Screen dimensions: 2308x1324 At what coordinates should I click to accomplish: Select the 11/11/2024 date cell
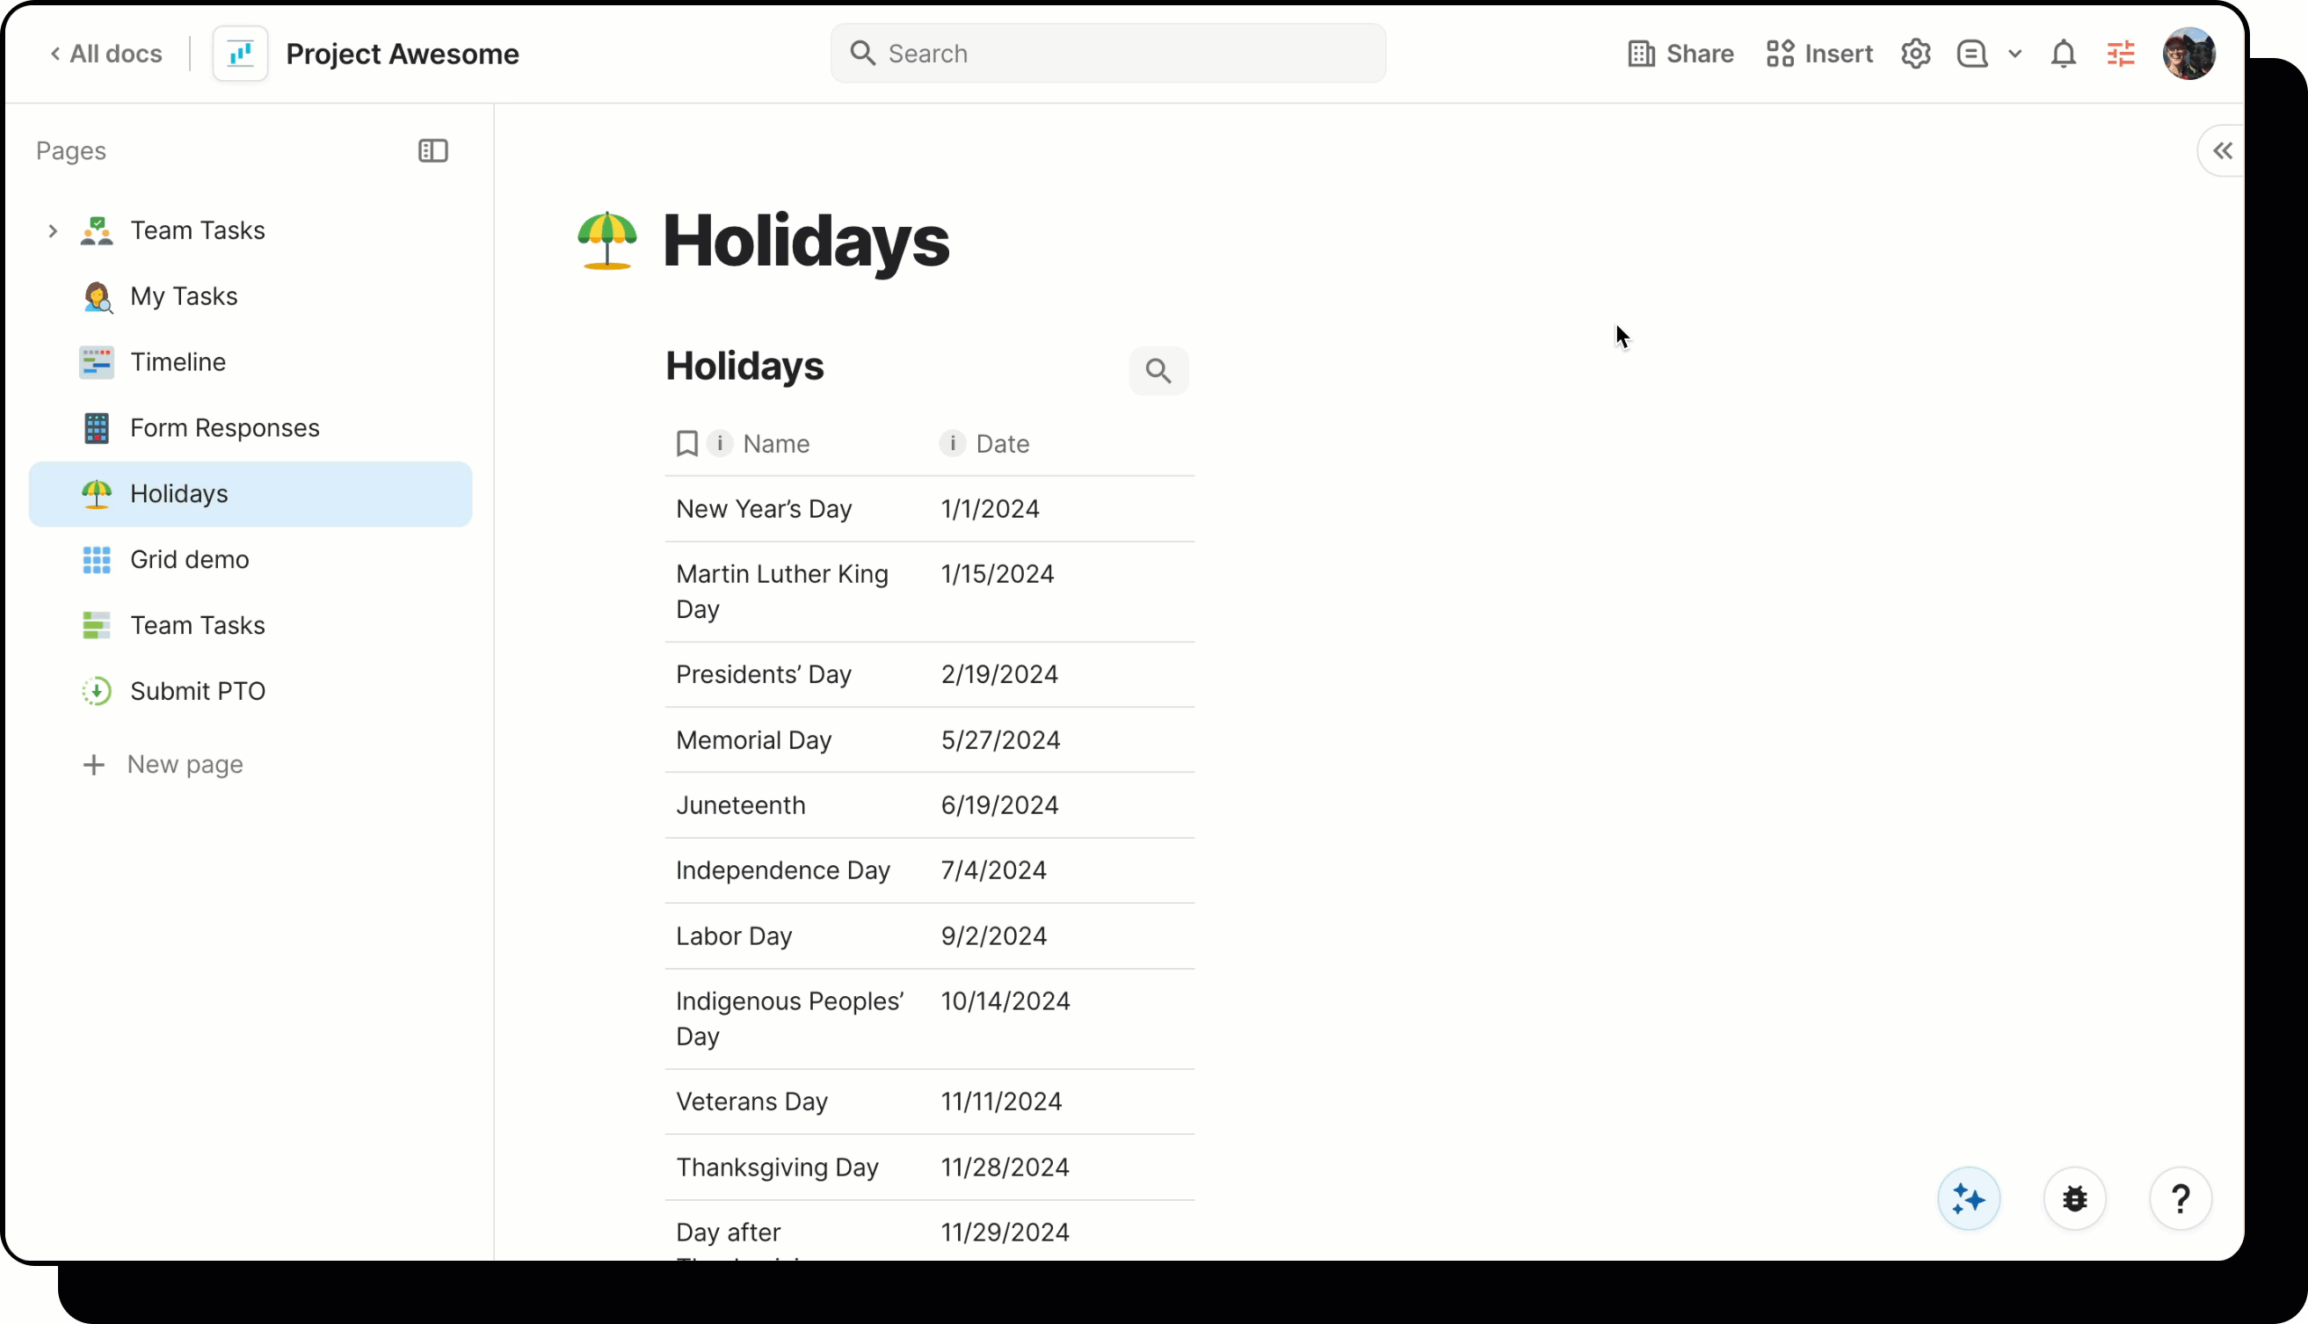(1062, 1102)
